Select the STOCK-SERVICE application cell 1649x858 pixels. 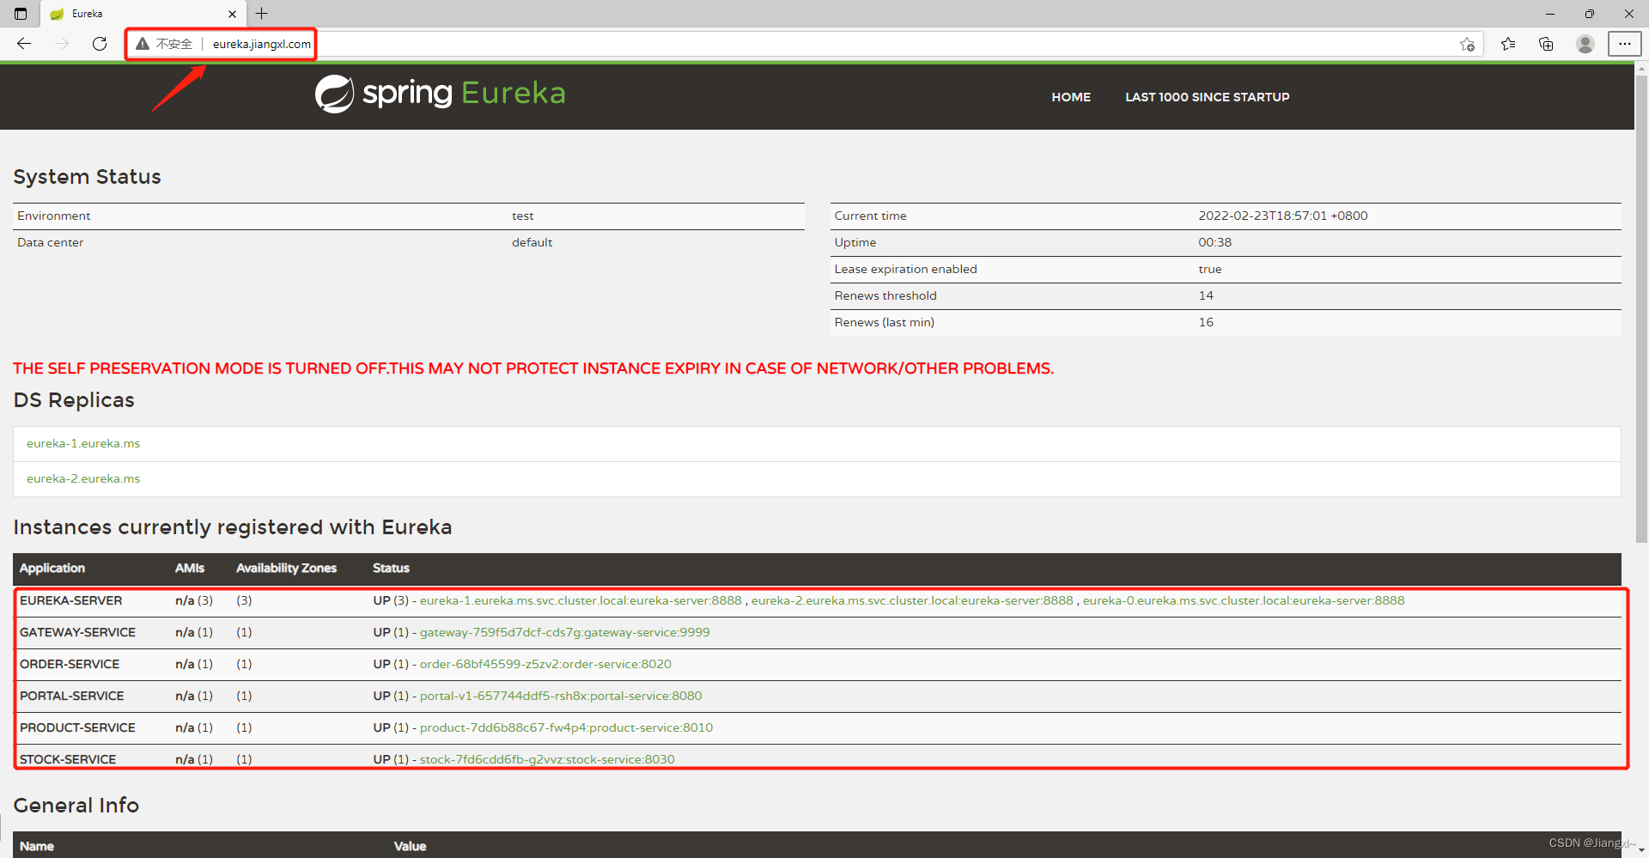click(x=68, y=759)
